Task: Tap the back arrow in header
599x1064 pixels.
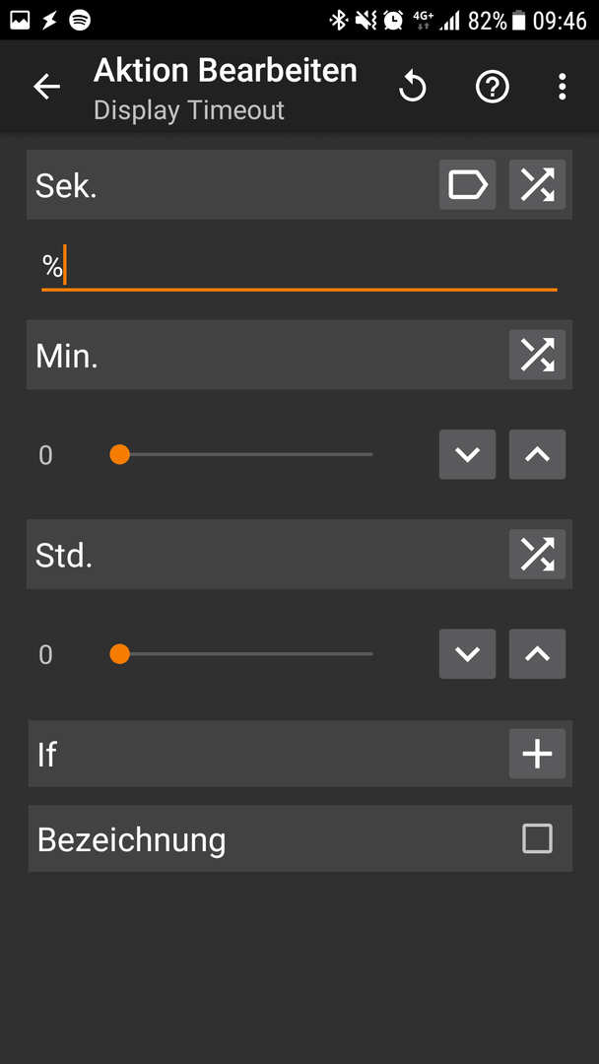Action: point(47,87)
